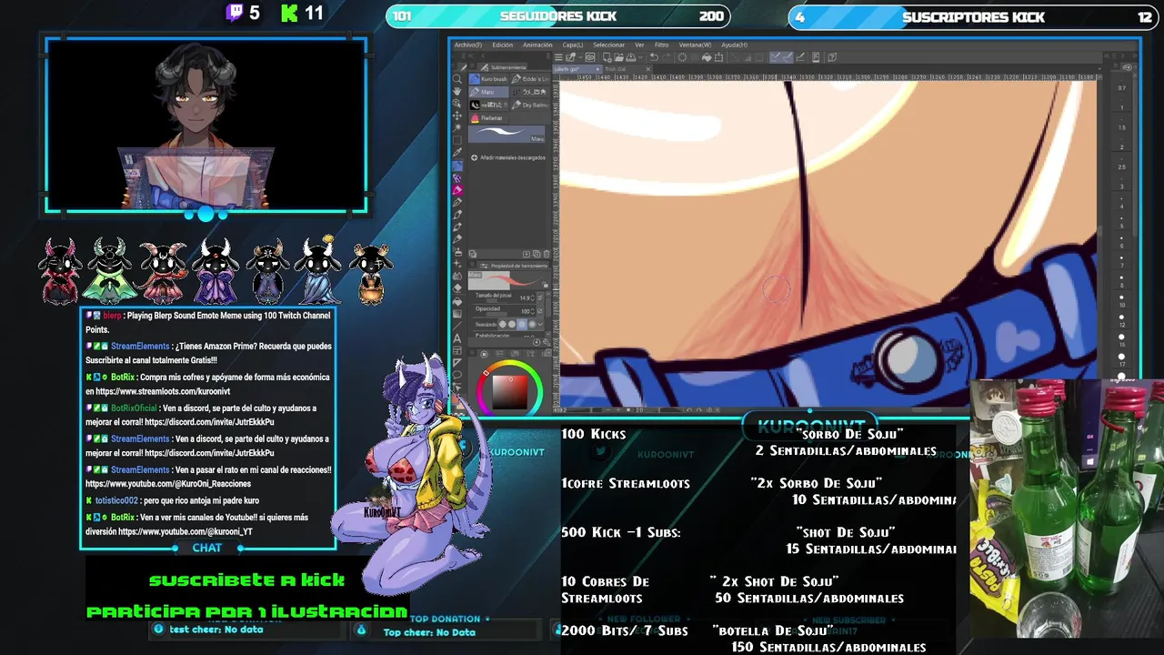Image resolution: width=1164 pixels, height=655 pixels.
Task: Click the Duplicate sub tool icon
Action: tap(537, 254)
